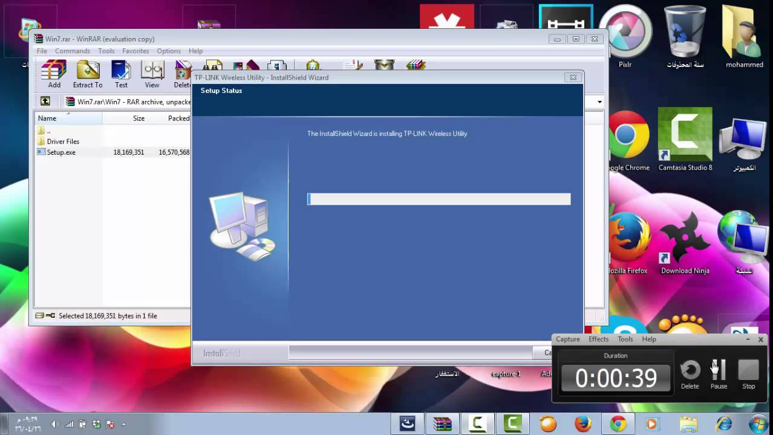Open the WinRAR address bar dropdown
Viewport: 773px width, 435px height.
(599, 101)
